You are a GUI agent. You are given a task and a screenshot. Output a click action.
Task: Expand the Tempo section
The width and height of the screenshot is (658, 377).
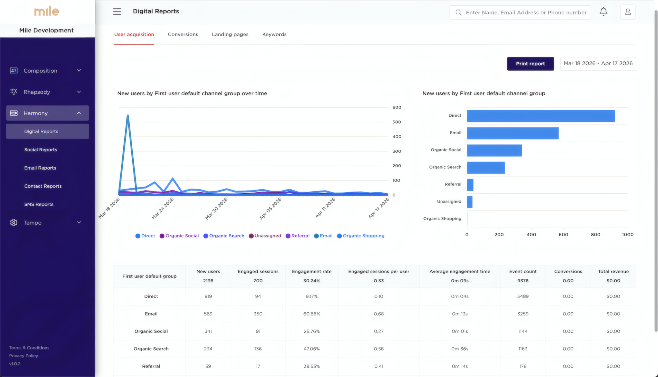pos(79,222)
